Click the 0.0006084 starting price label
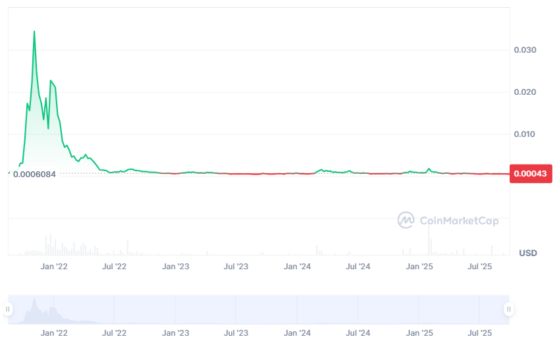The width and height of the screenshot is (559, 341). click(x=34, y=174)
